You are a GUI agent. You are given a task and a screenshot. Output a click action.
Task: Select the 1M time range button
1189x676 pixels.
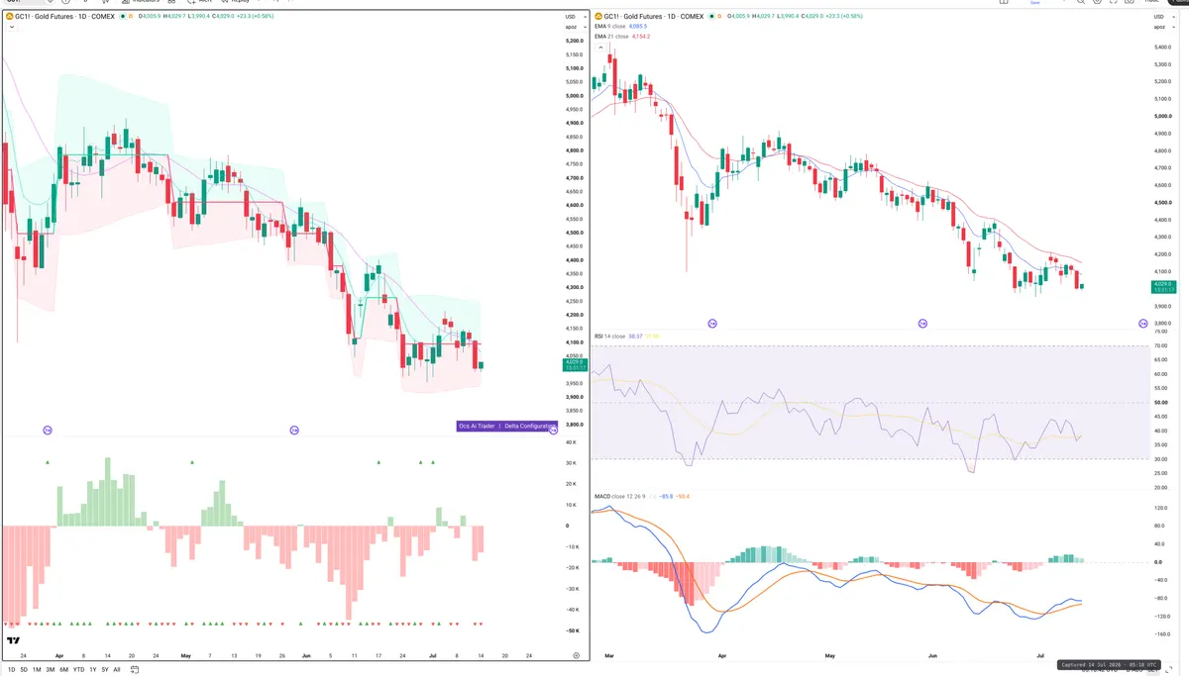[37, 670]
